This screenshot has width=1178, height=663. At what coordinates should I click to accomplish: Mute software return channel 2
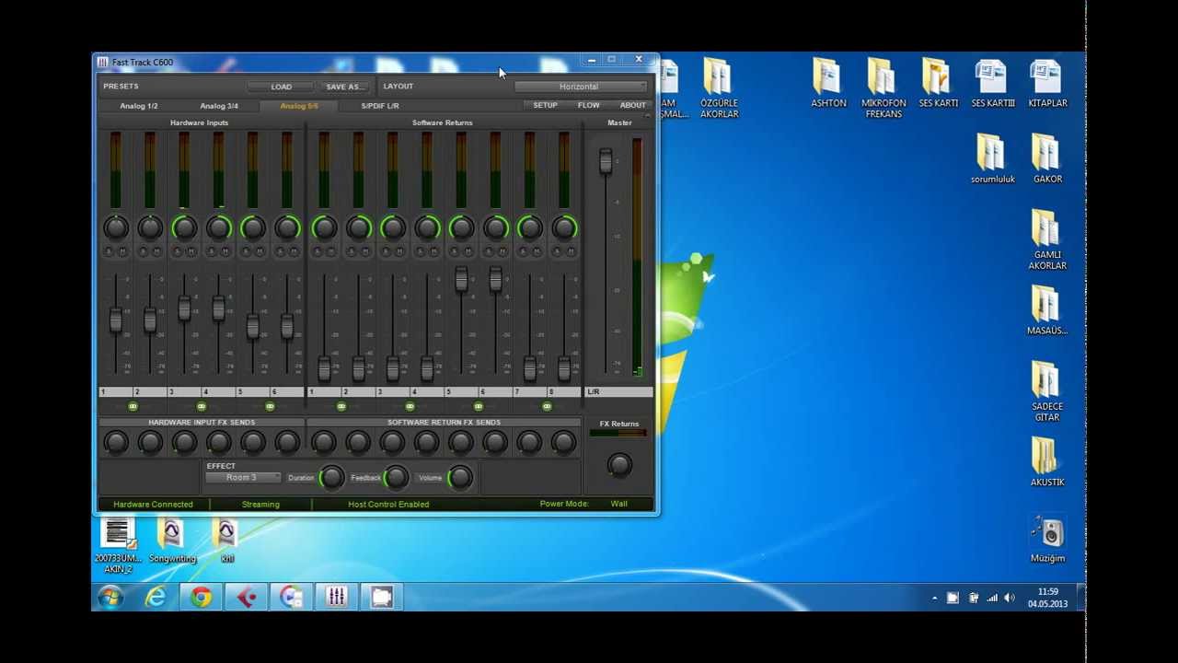(x=365, y=251)
